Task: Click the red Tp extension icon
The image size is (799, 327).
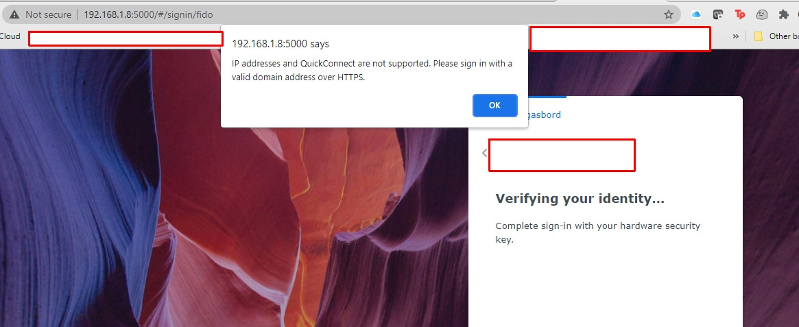Action: coord(740,15)
